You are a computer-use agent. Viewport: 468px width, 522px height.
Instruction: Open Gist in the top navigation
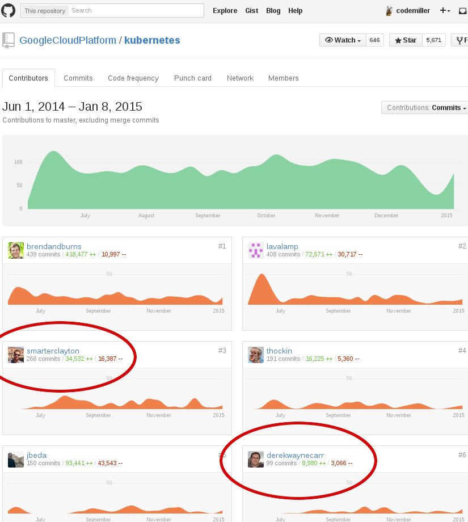[252, 11]
